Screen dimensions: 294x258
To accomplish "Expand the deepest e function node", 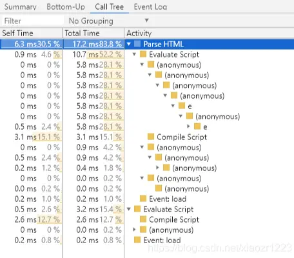I will (188, 126).
